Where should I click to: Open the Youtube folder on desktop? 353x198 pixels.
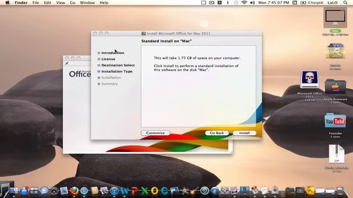point(335,121)
